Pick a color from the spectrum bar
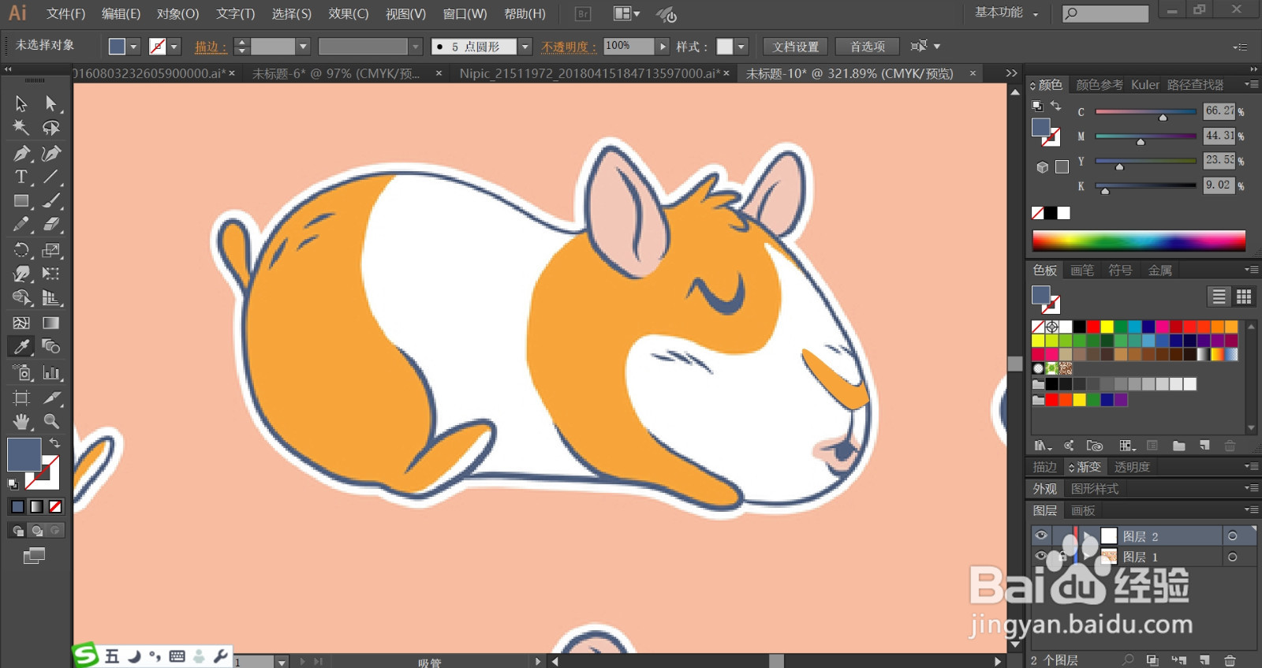The height and width of the screenshot is (668, 1262). [1139, 241]
